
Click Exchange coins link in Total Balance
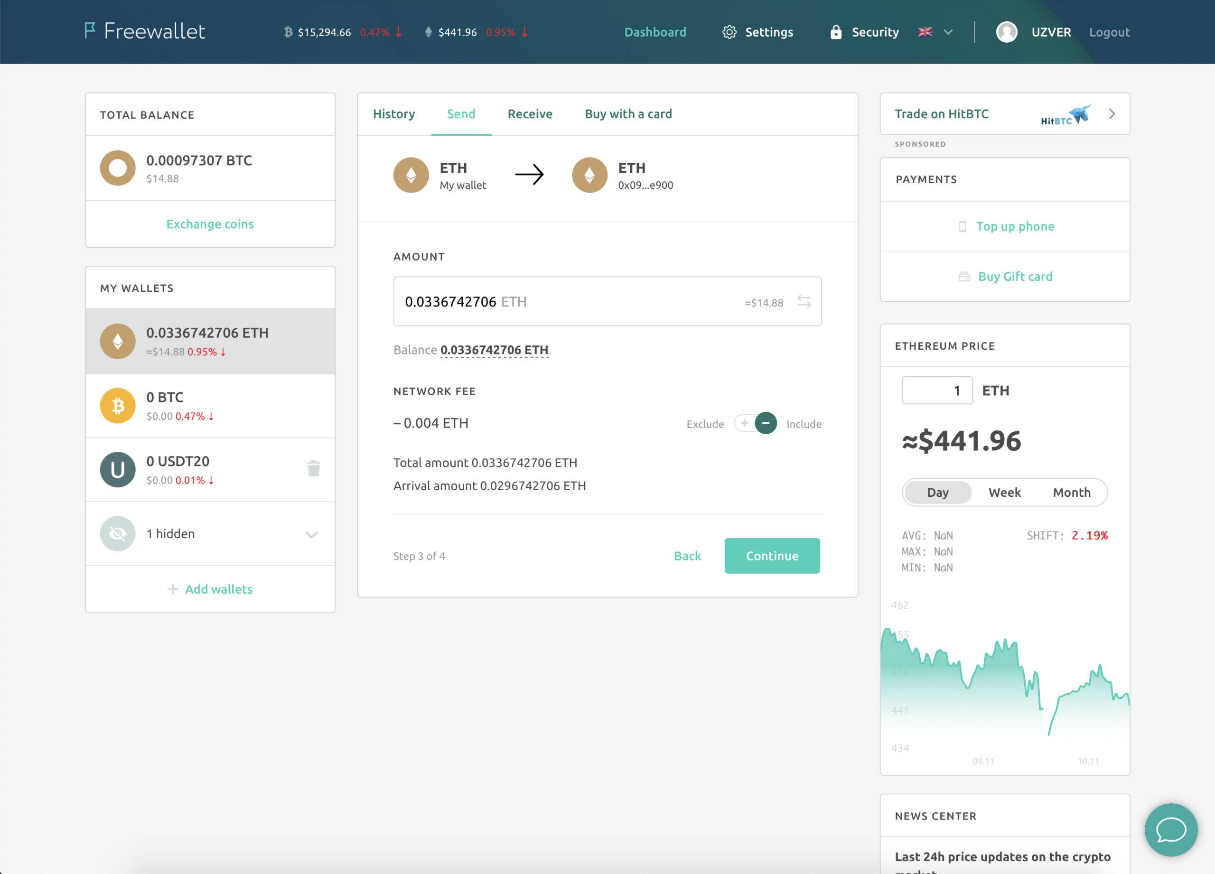(x=209, y=223)
